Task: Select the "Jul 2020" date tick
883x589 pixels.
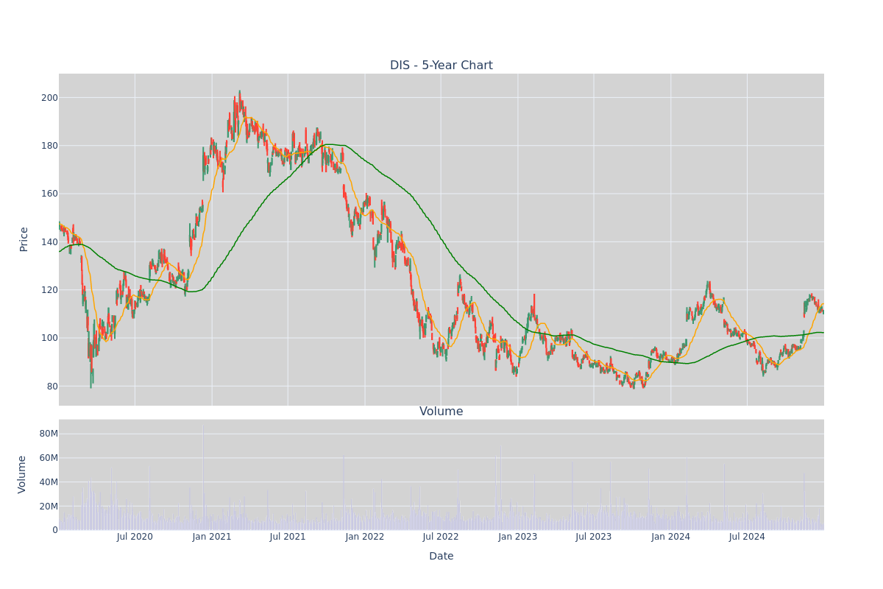Action: 135,537
